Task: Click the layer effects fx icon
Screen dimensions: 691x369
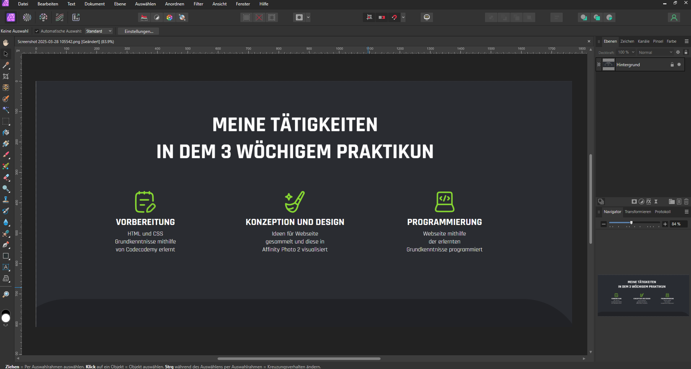Action: 649,202
